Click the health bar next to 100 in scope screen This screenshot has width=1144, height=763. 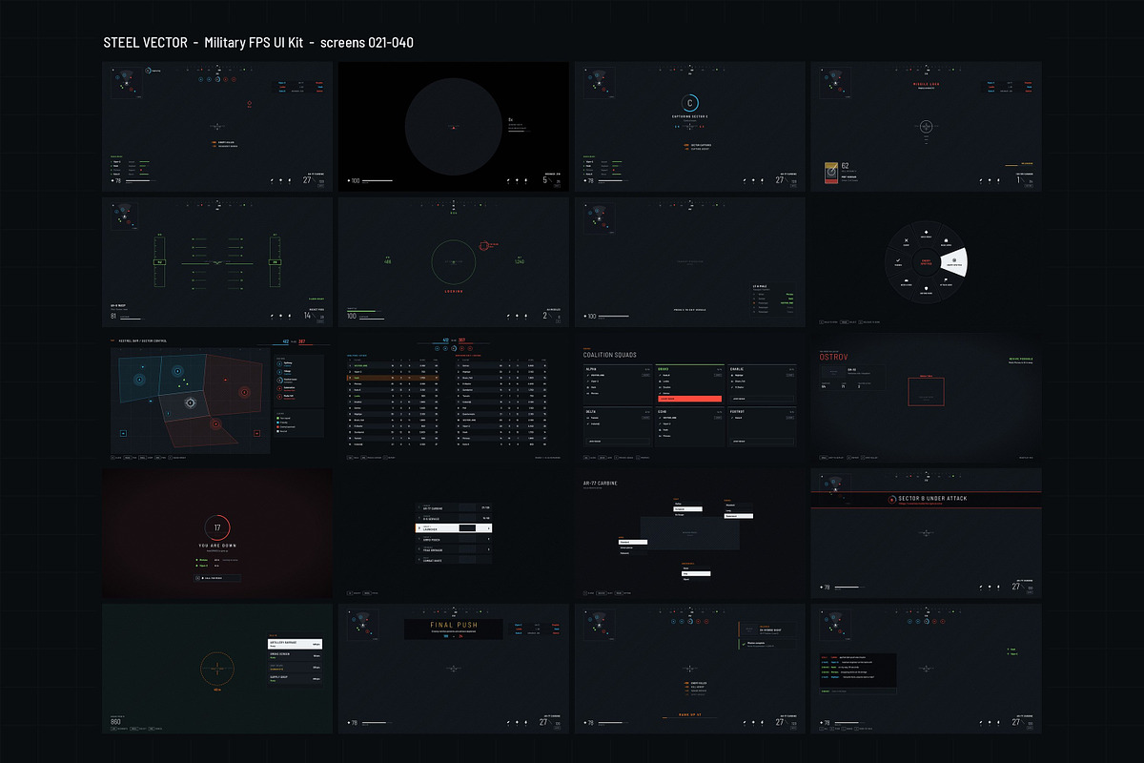pyautogui.click(x=377, y=180)
